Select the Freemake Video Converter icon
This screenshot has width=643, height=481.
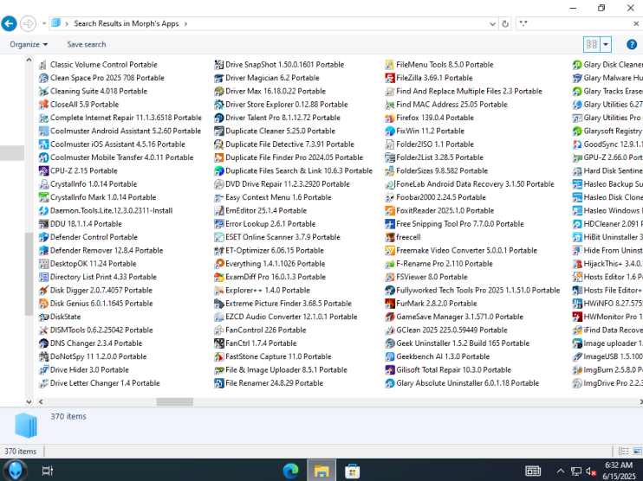(x=390, y=250)
